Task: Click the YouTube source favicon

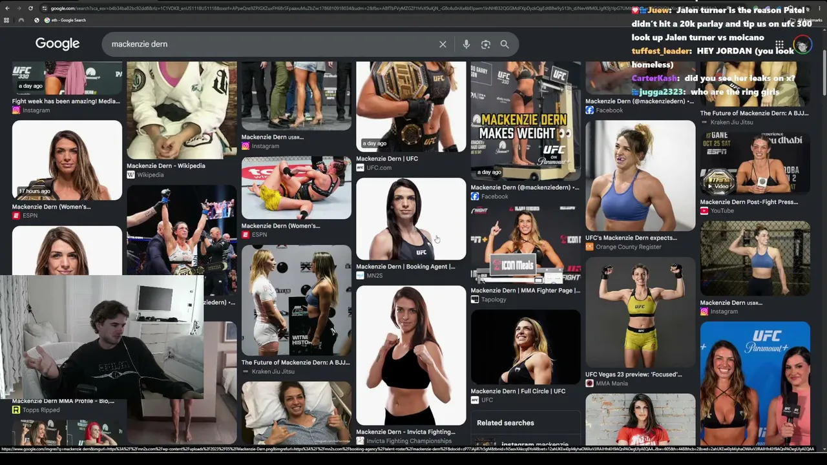Action: (704, 211)
